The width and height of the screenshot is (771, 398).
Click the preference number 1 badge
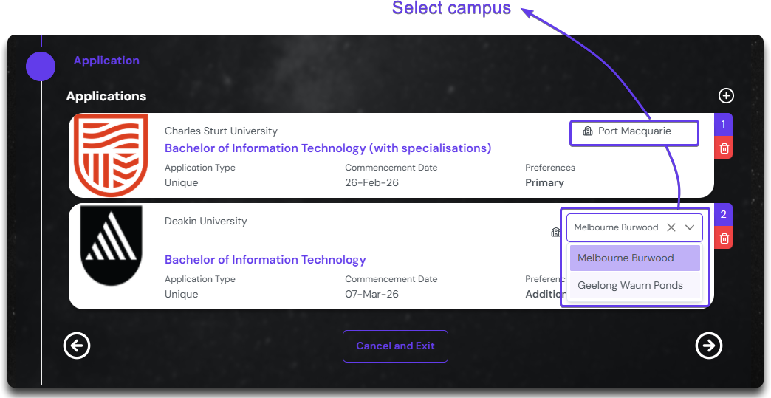click(x=723, y=124)
